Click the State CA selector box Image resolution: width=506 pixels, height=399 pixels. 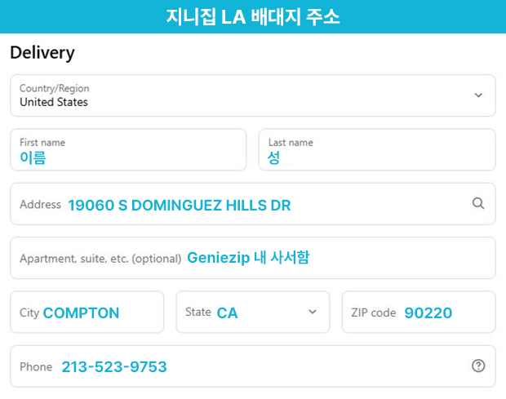pyautogui.click(x=253, y=312)
